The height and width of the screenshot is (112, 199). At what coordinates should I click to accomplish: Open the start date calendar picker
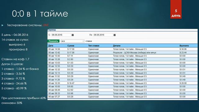click(x=73, y=35)
